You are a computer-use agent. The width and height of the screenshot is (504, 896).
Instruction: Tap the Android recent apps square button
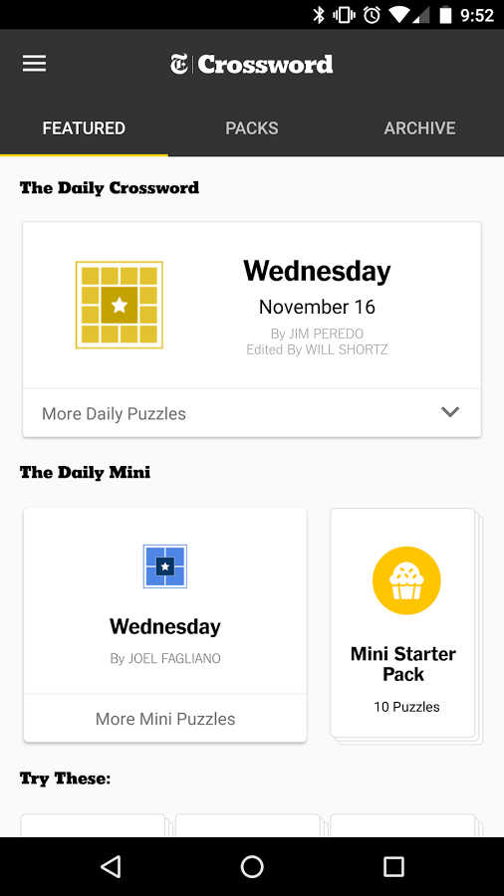[x=393, y=867]
